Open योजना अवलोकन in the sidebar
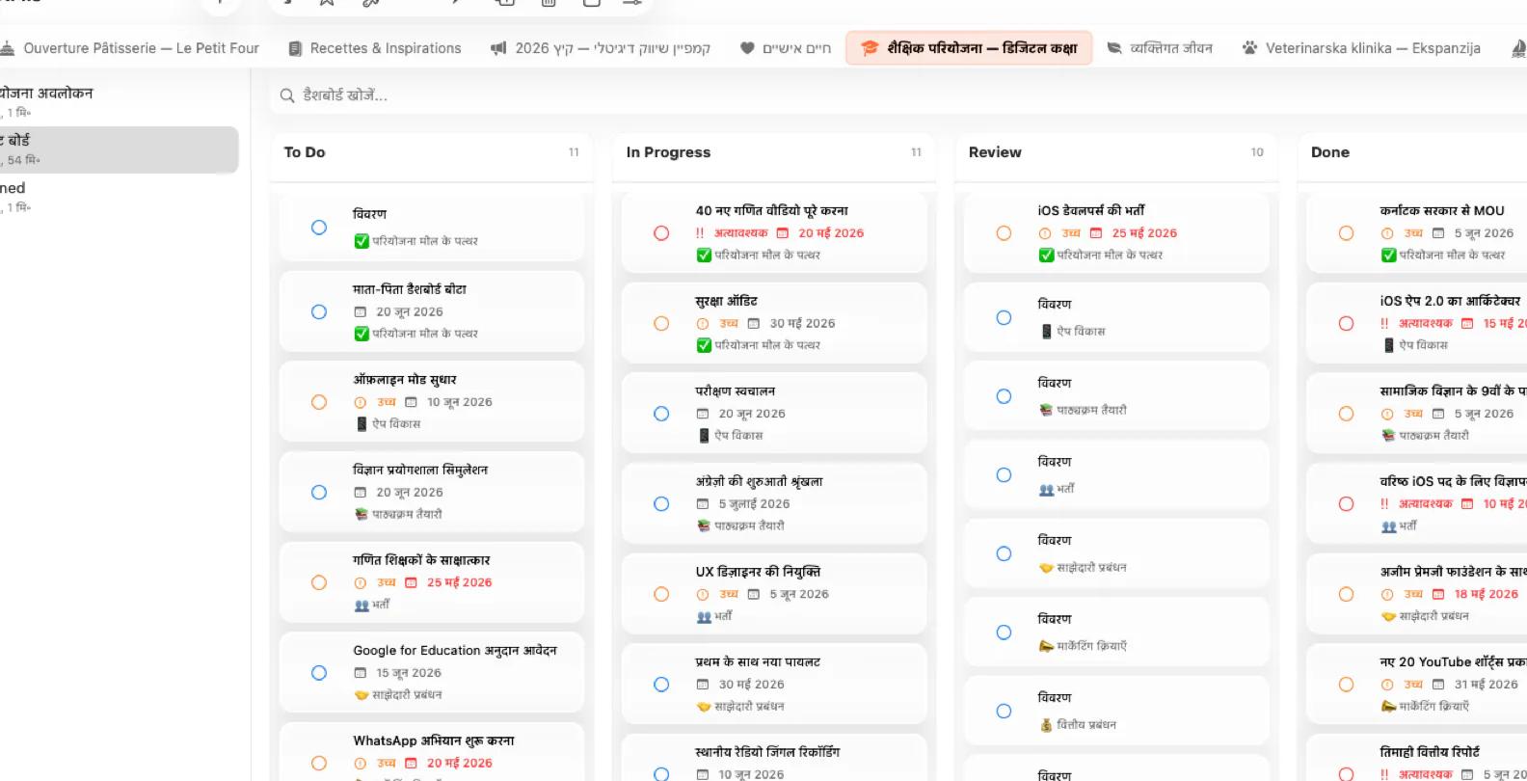This screenshot has width=1527, height=781. tap(119, 101)
